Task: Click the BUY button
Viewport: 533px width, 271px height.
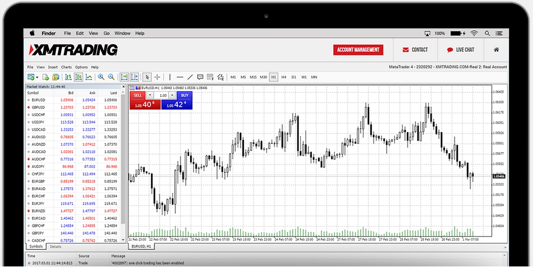Action: point(184,95)
